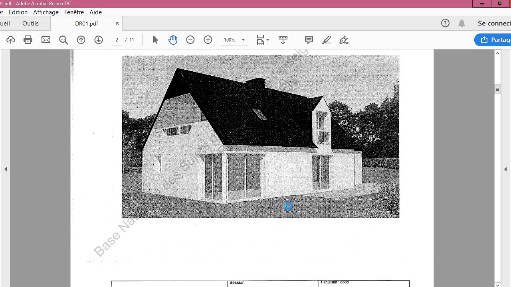Image resolution: width=511 pixels, height=287 pixels.
Task: Click the scrollbar down arrow
Action: point(497,284)
